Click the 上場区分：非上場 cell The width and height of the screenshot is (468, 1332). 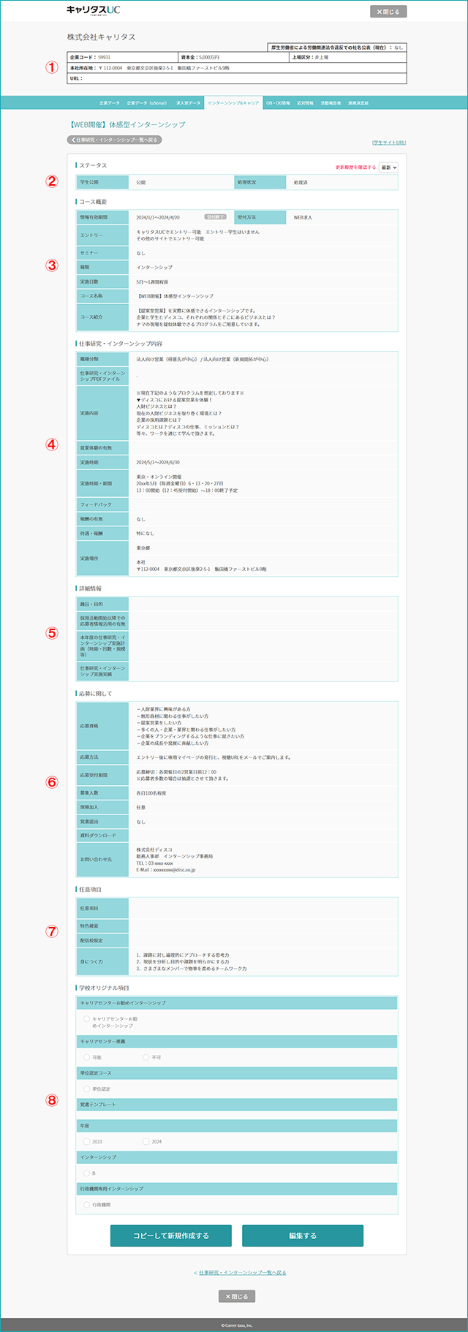tap(348, 57)
